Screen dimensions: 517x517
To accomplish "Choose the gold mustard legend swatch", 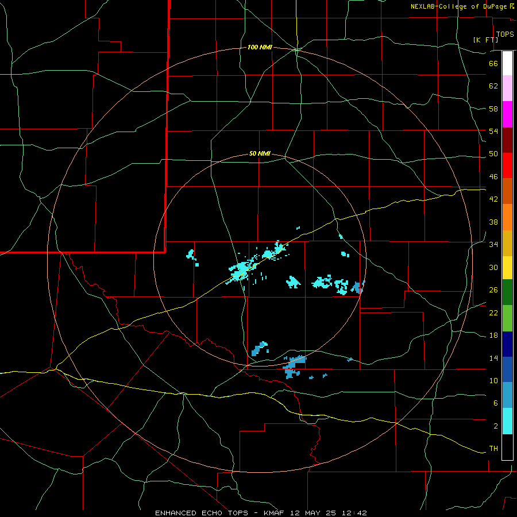I will (x=507, y=243).
